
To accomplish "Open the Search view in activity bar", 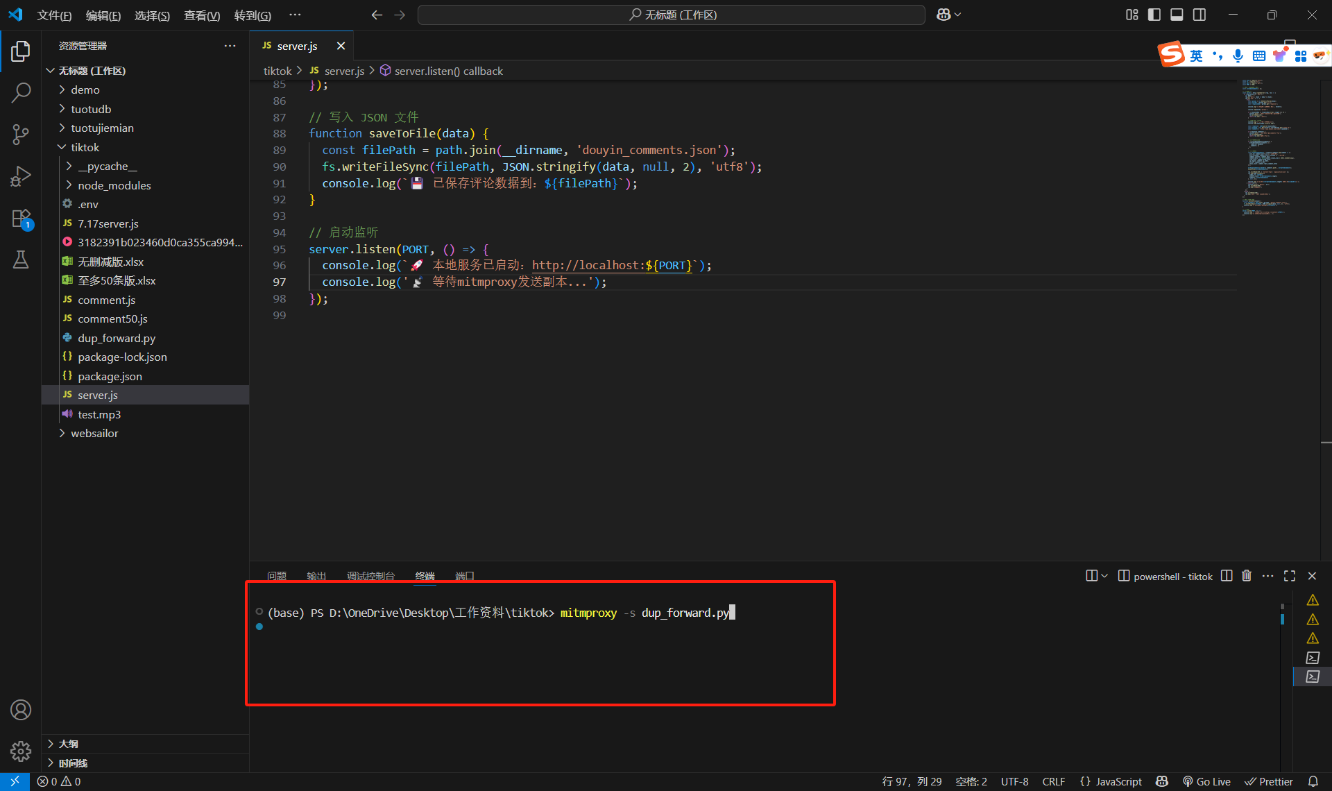I will tap(21, 92).
